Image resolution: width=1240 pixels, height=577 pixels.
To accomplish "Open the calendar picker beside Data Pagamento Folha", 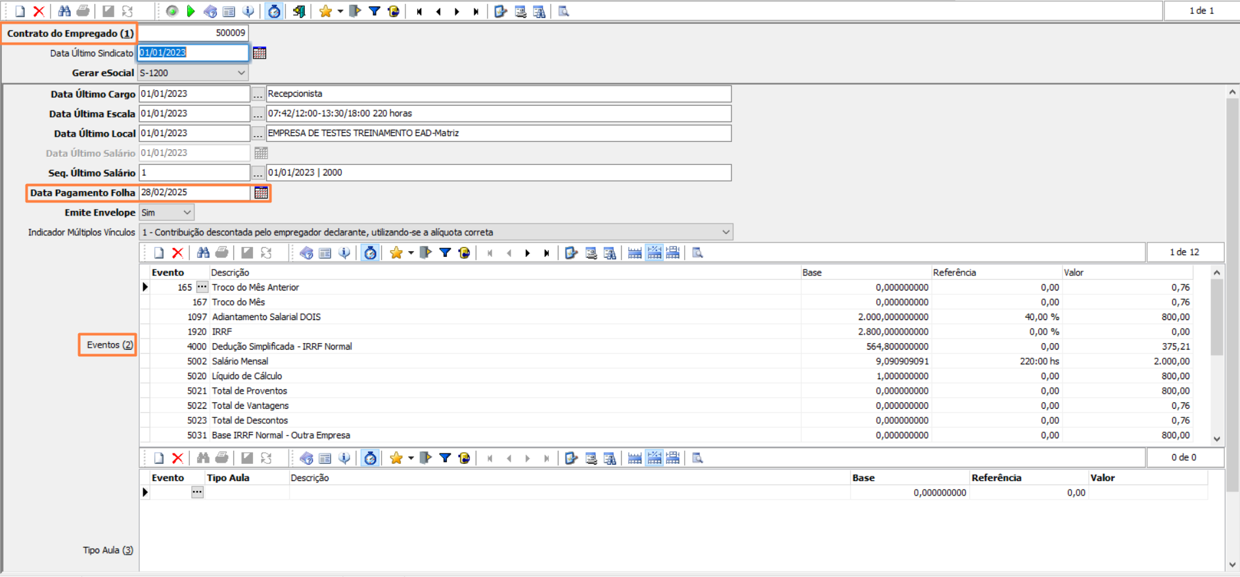I will [x=261, y=193].
